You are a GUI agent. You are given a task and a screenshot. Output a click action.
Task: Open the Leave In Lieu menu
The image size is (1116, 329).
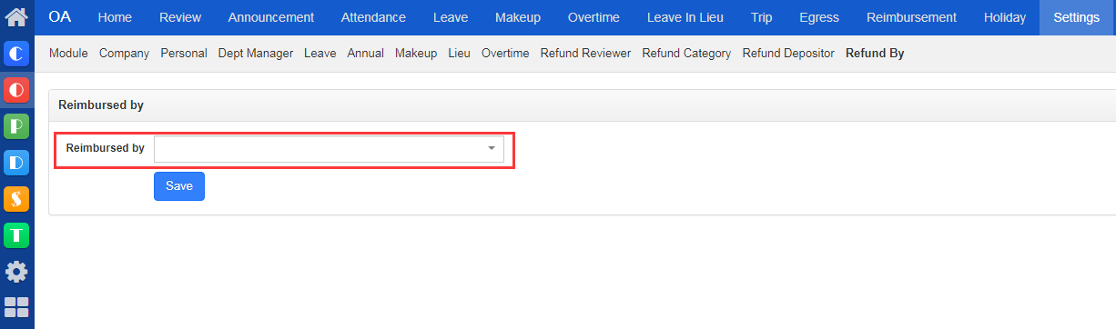pos(685,17)
